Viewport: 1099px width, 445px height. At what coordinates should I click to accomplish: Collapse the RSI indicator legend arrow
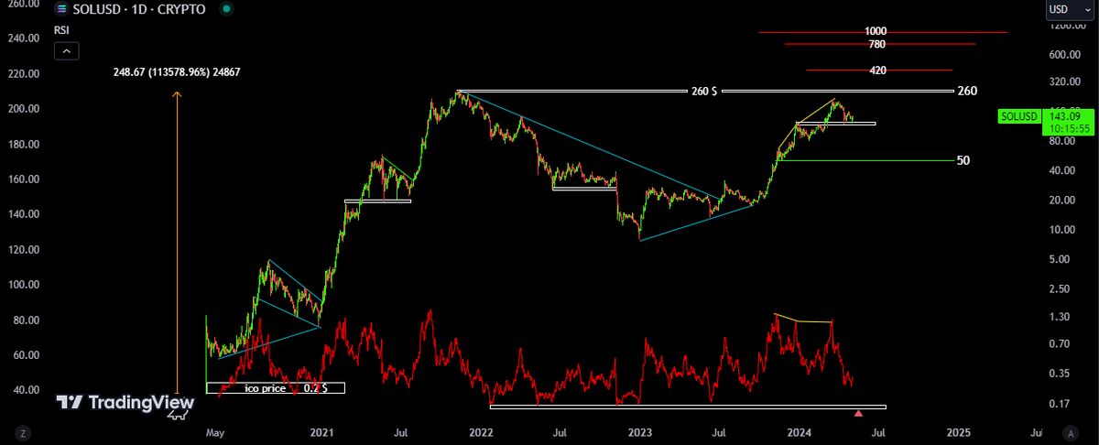65,51
